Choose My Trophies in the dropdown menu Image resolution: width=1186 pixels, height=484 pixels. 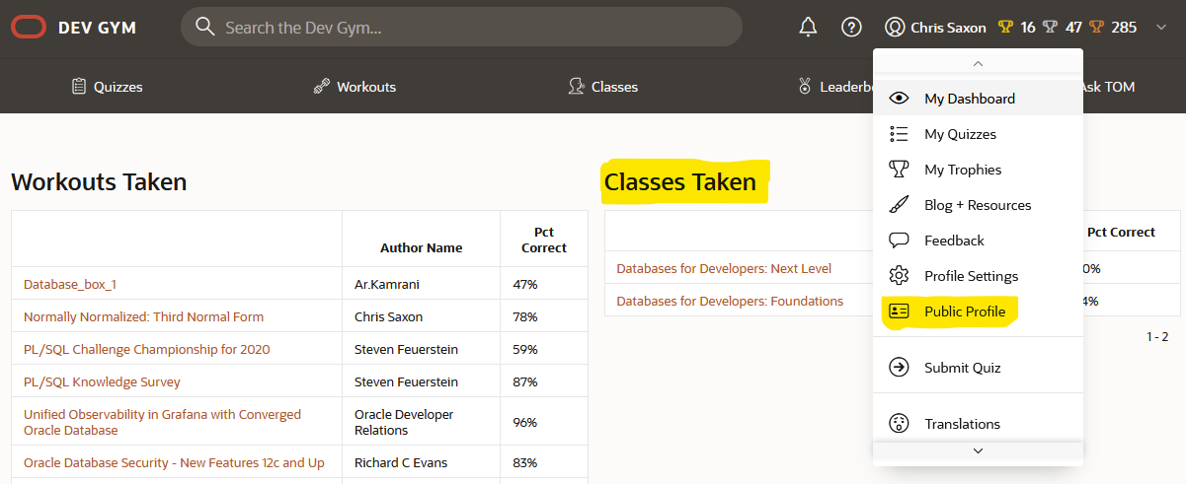pyautogui.click(x=962, y=170)
